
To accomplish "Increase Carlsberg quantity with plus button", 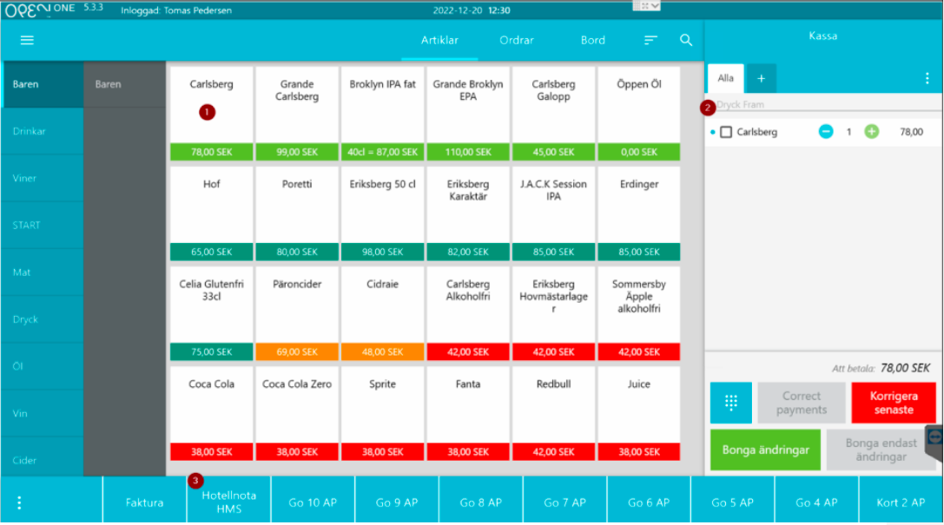I will pos(871,132).
